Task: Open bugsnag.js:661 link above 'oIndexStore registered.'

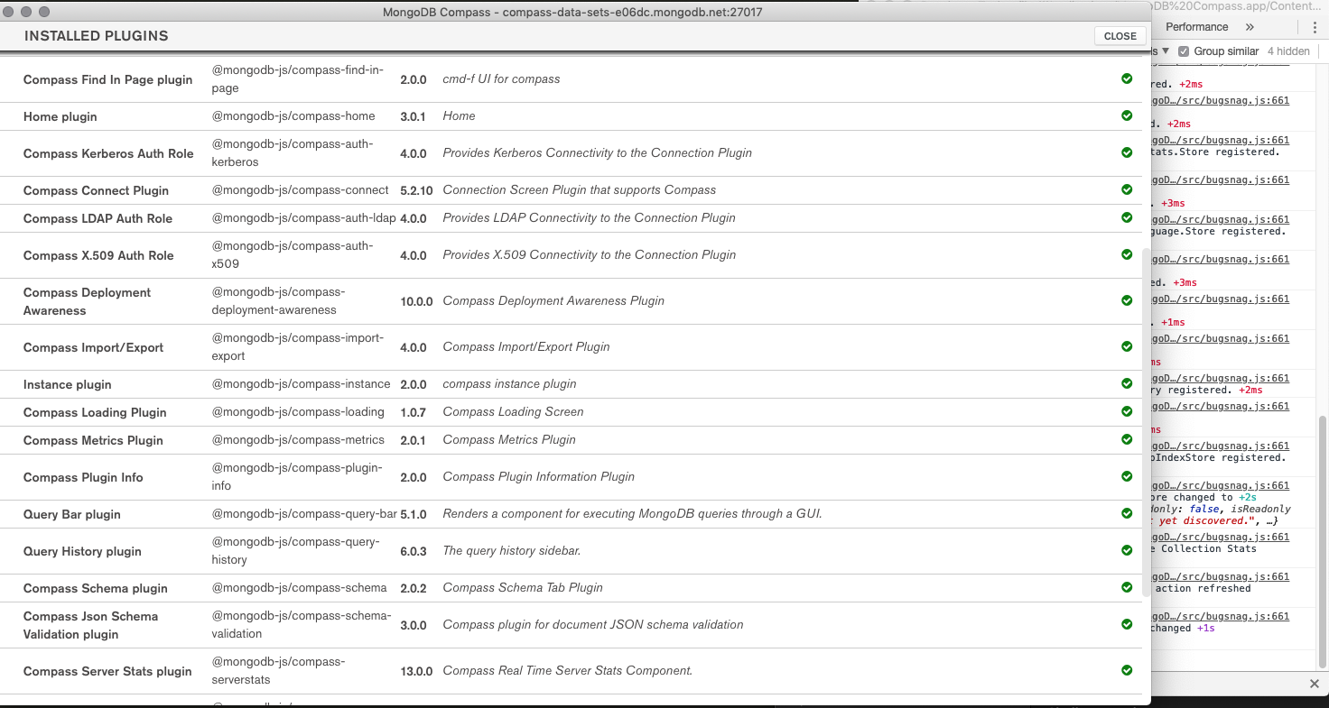Action: 1221,446
